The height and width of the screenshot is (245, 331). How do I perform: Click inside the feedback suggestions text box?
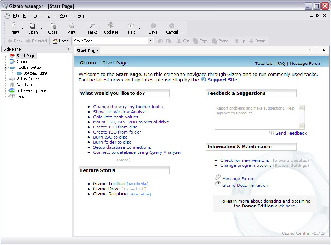click(257, 117)
